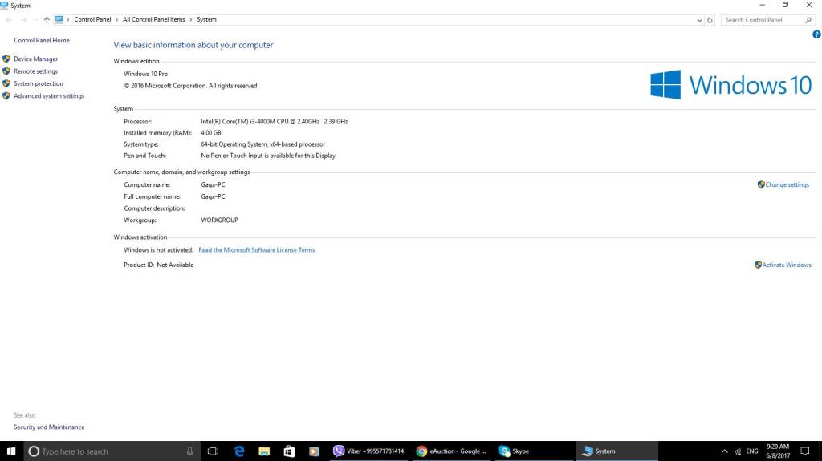Click the Cortana microphone icon

tap(189, 451)
